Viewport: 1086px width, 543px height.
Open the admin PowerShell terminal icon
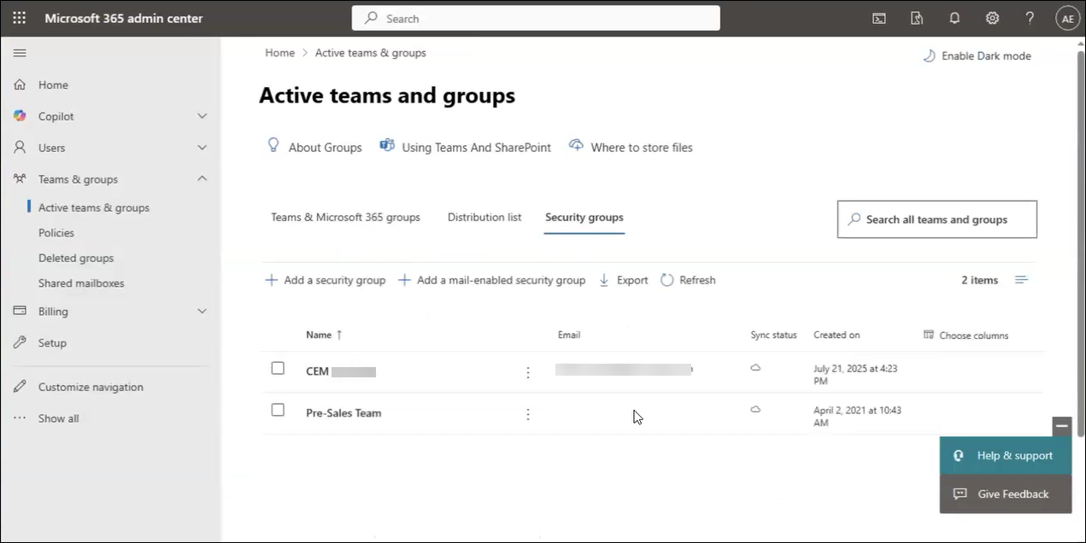click(878, 17)
